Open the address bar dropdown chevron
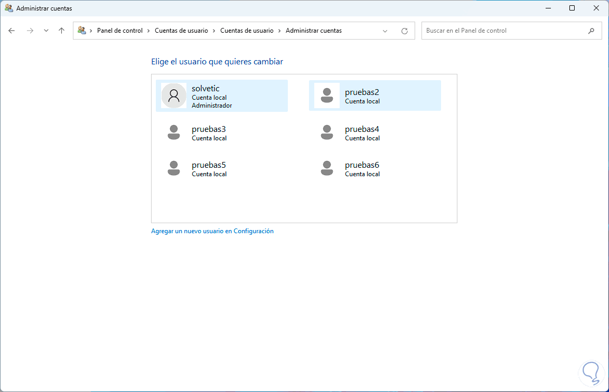Image resolution: width=609 pixels, height=392 pixels. click(x=385, y=31)
